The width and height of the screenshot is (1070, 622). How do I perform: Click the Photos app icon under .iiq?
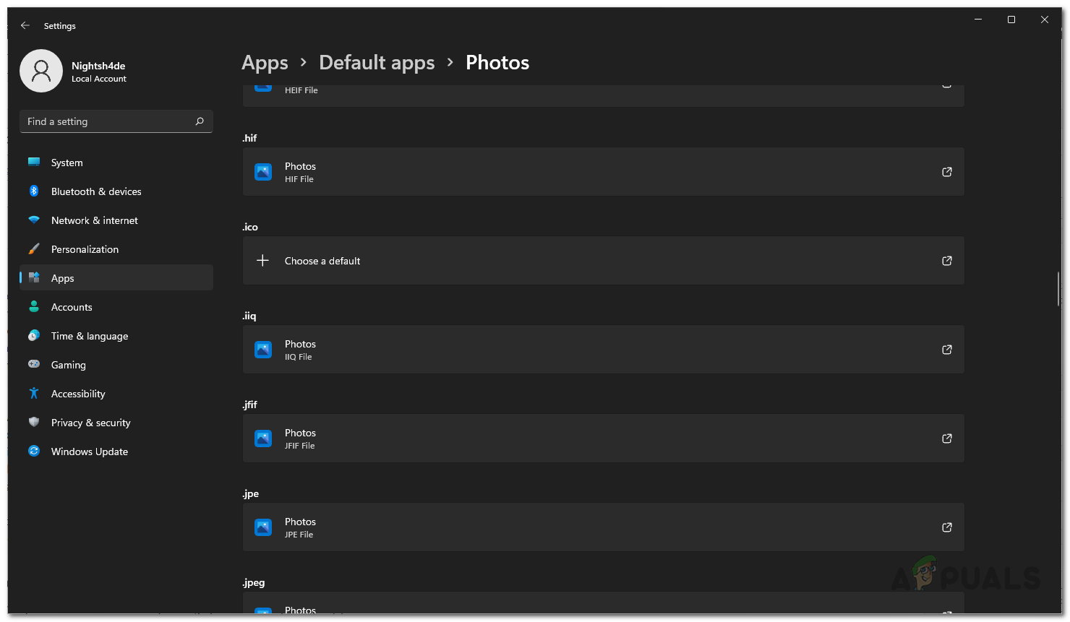pos(263,350)
